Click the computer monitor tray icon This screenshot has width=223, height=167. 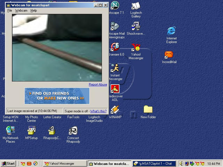[187, 164]
